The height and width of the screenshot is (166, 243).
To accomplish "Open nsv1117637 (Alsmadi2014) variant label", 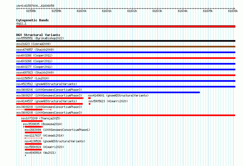I will coord(44,135).
